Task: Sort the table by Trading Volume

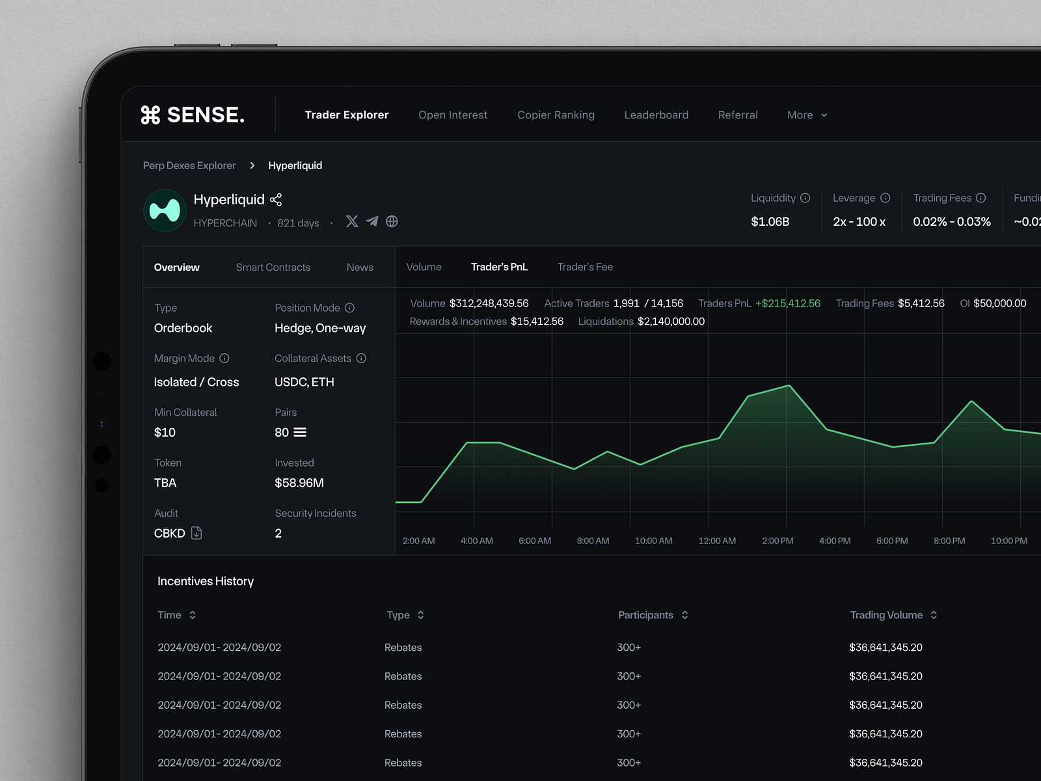Action: point(933,614)
